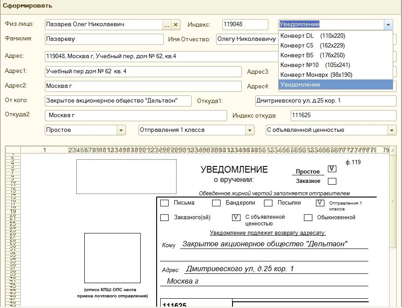Select Конверт DL (110x220) from list

(335, 36)
